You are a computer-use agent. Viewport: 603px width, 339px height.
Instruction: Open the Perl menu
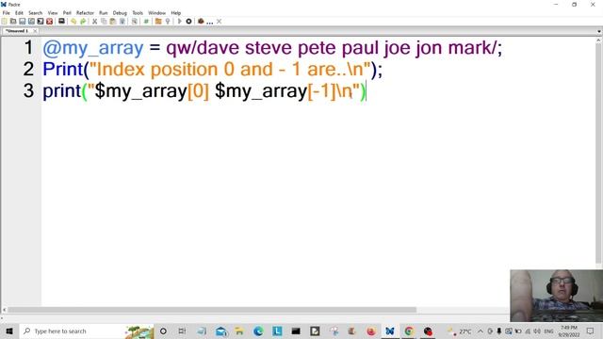67,12
